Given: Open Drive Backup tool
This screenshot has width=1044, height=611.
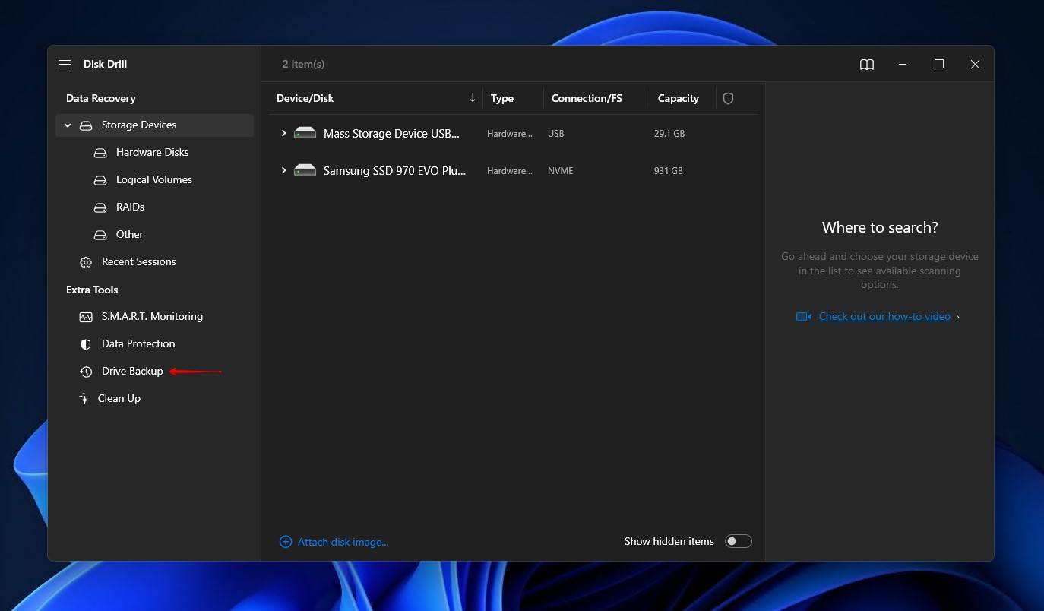Looking at the screenshot, I should click(132, 371).
